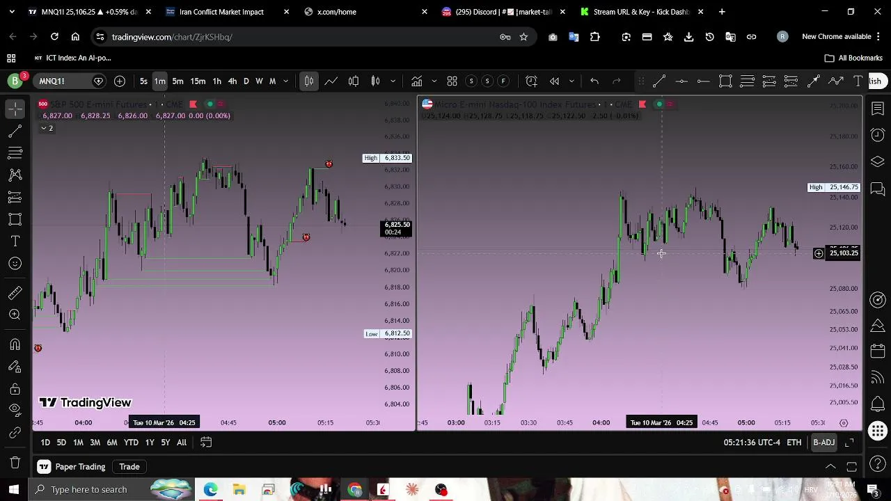
Task: Open the Paper Trading panel
Action: pos(71,467)
